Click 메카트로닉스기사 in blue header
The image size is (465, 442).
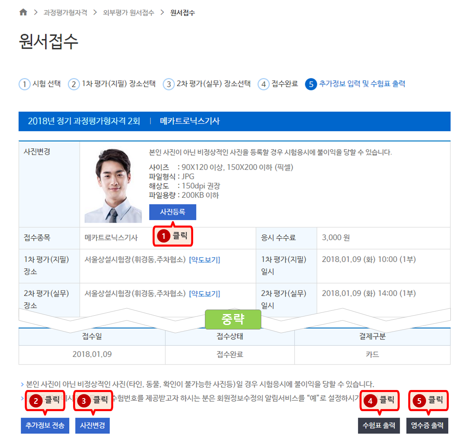(x=190, y=121)
